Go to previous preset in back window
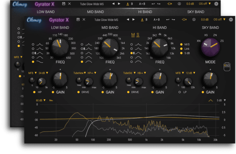Screen dimensions: 236x154 (113, 4)
